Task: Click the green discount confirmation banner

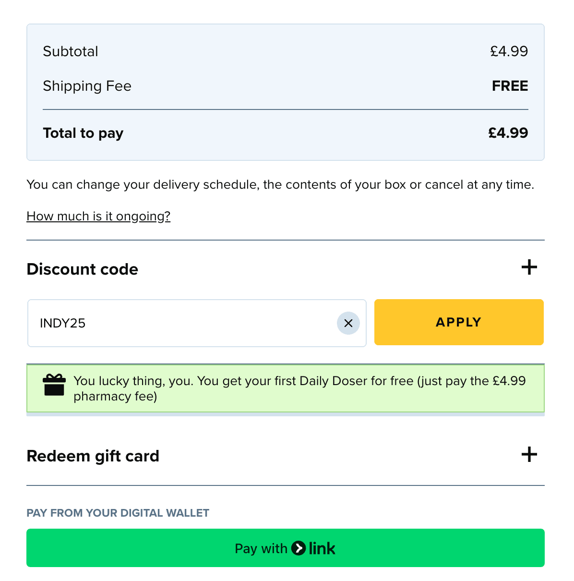Action: click(285, 388)
